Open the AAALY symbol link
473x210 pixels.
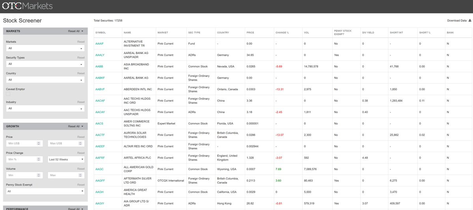tap(100, 55)
